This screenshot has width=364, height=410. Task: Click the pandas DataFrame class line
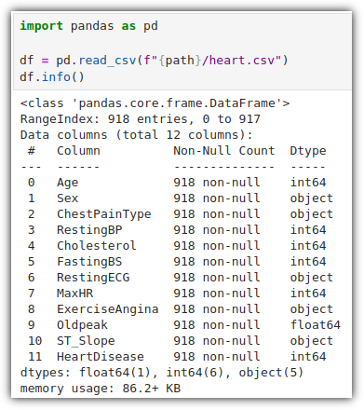[155, 103]
